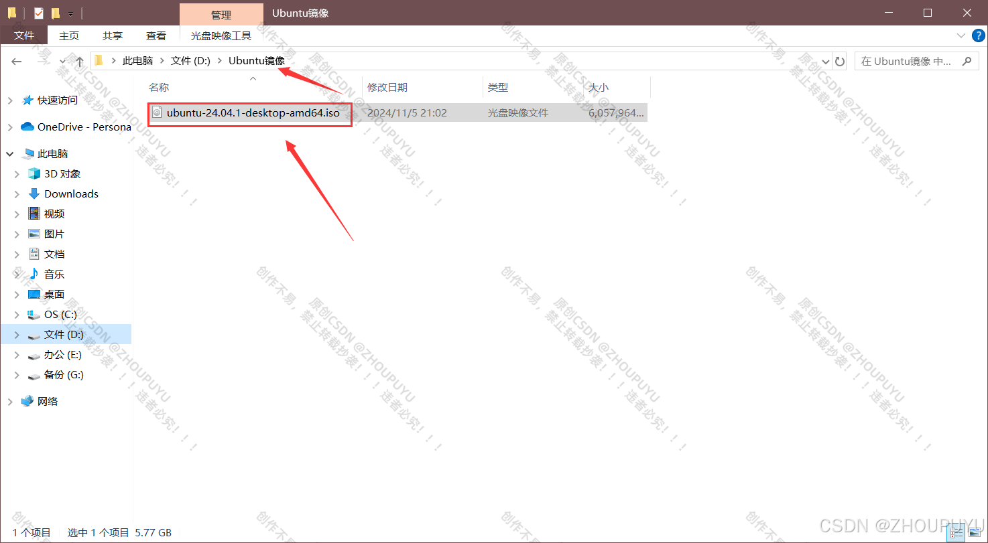Open 文档 folder in the sidebar
Image resolution: width=988 pixels, height=543 pixels.
click(x=54, y=254)
